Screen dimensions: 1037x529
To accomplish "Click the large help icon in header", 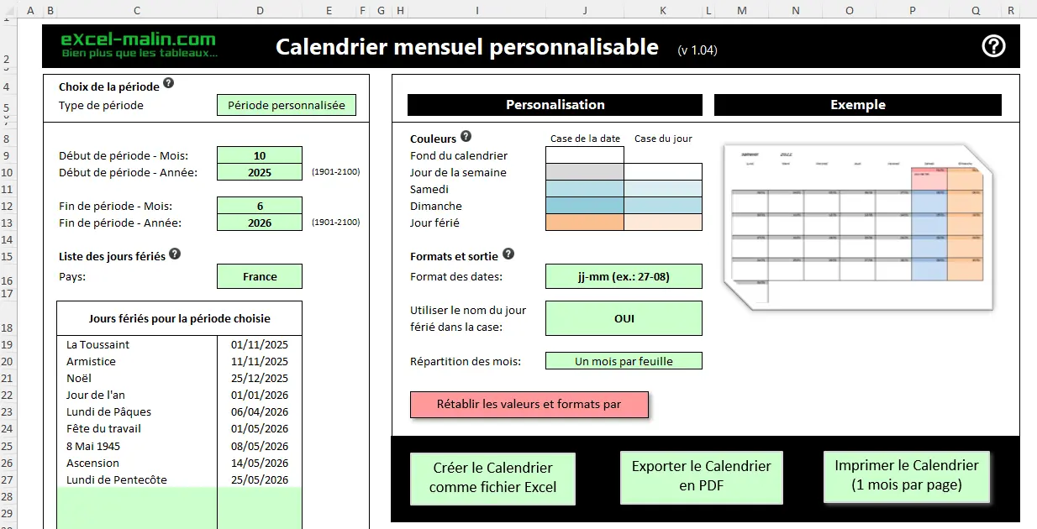I will point(993,46).
